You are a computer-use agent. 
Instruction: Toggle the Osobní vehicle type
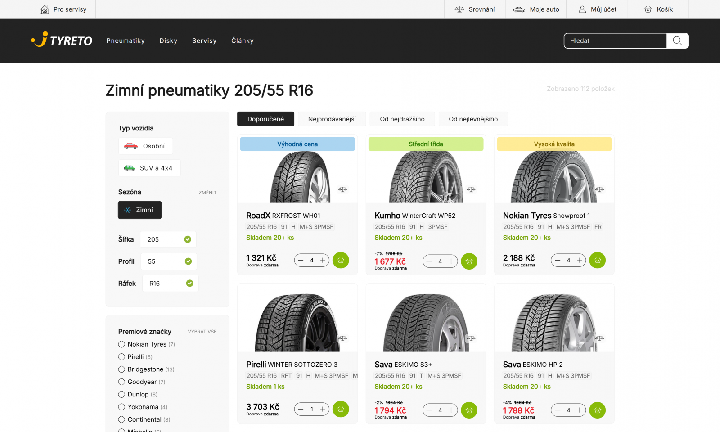(x=145, y=146)
